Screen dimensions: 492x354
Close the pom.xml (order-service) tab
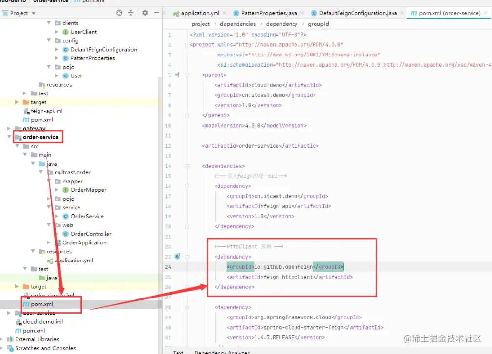tap(485, 13)
